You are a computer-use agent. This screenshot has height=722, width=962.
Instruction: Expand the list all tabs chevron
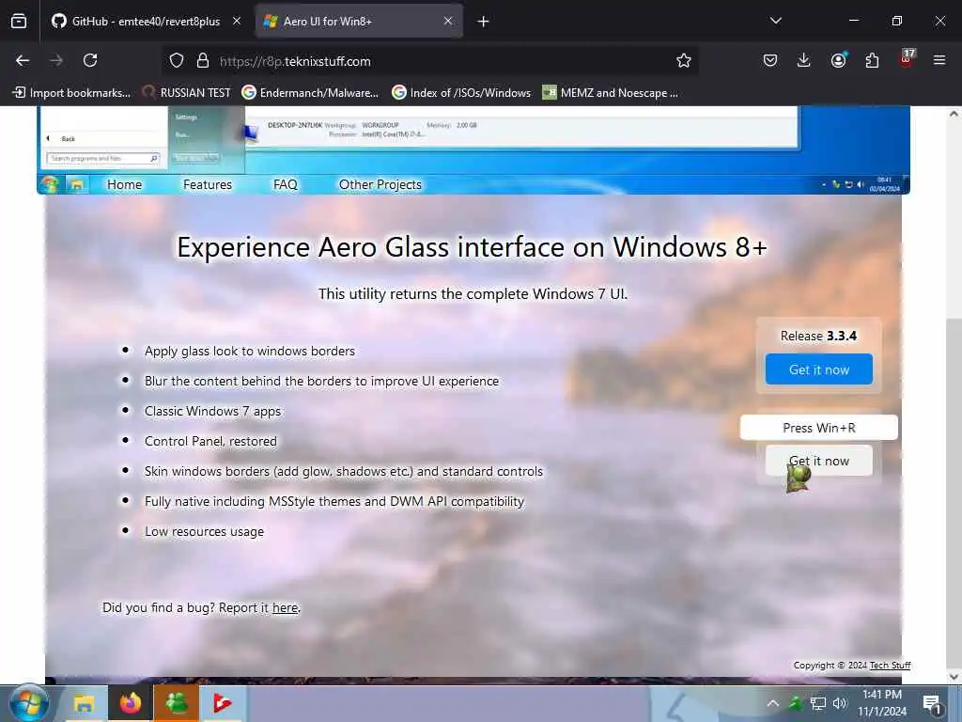775,21
